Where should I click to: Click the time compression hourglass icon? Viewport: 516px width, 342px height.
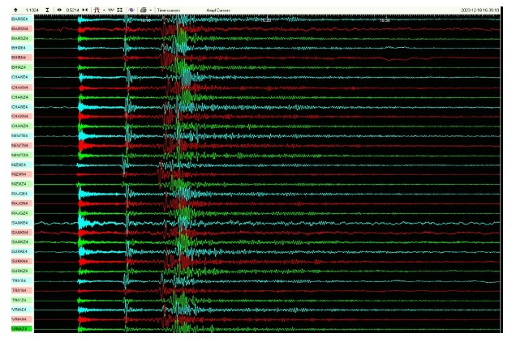click(x=48, y=10)
